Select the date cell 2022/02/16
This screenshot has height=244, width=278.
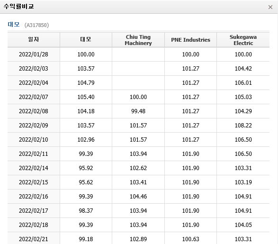34,196
